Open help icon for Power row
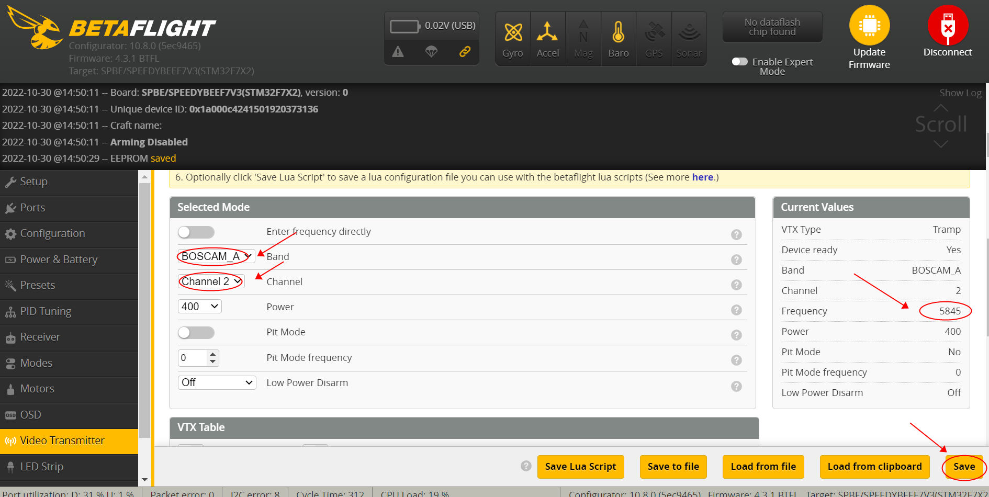989x497 pixels. [736, 310]
